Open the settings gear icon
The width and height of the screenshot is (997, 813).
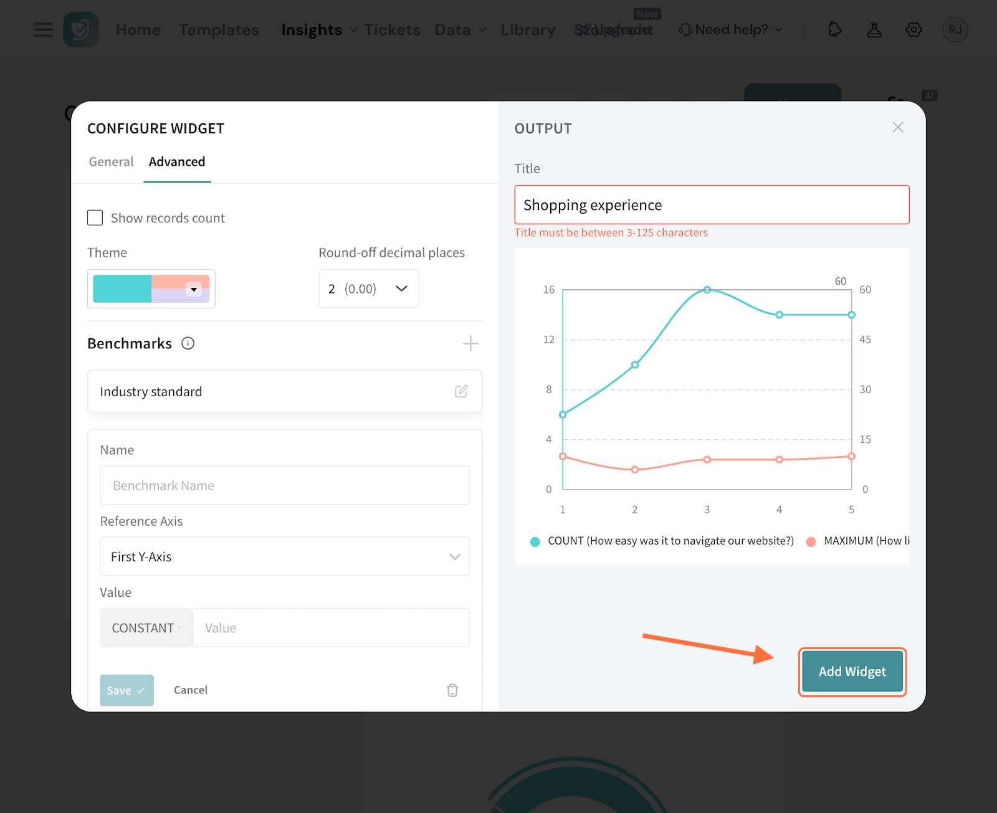coord(914,29)
